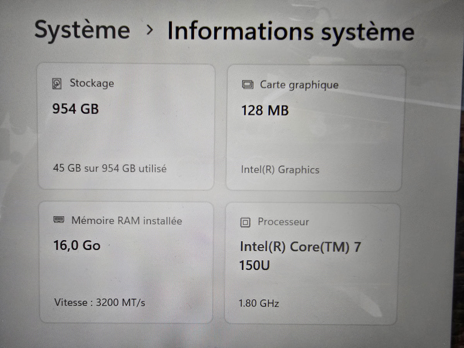This screenshot has width=464, height=348.
Task: Click the Mémoire RAM installée label
Action: (127, 221)
